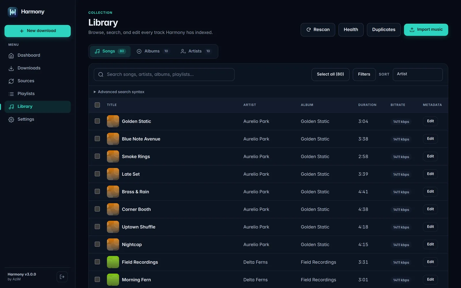Check the box for Golden Static track

coord(97,121)
